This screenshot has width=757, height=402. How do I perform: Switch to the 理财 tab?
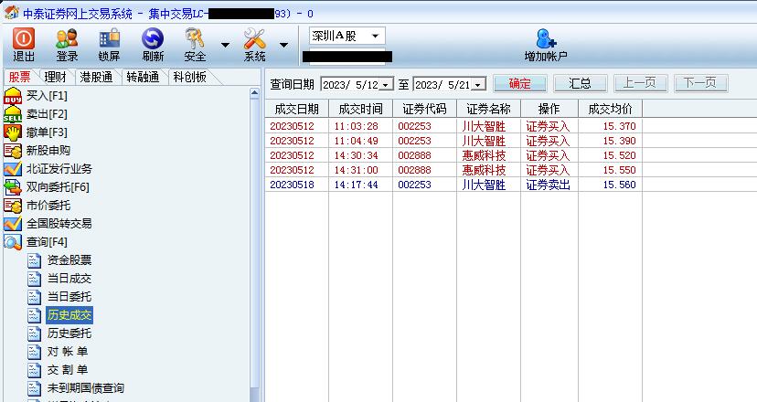click(55, 77)
